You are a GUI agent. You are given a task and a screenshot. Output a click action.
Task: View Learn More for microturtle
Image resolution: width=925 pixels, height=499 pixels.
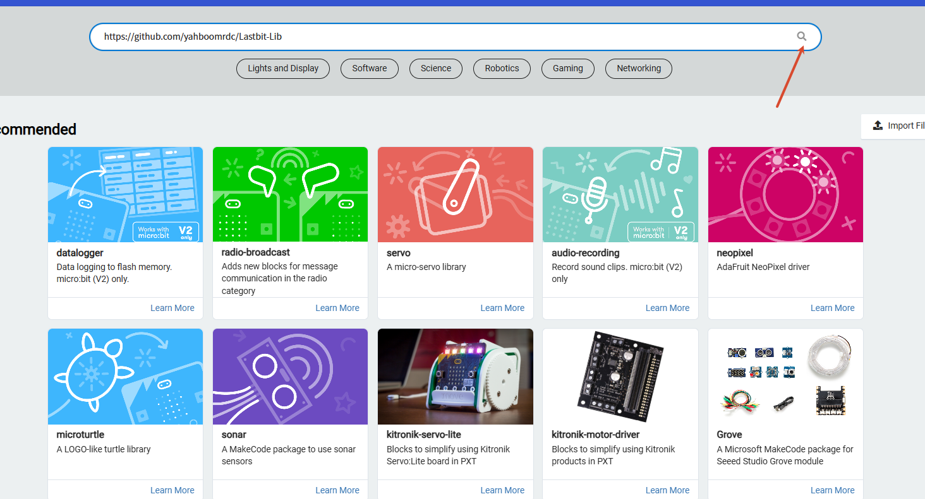click(172, 490)
